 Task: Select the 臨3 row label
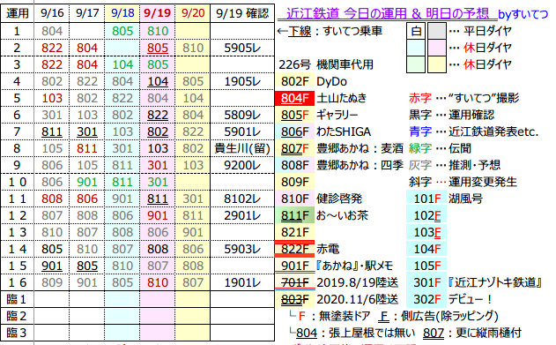(x=17, y=333)
